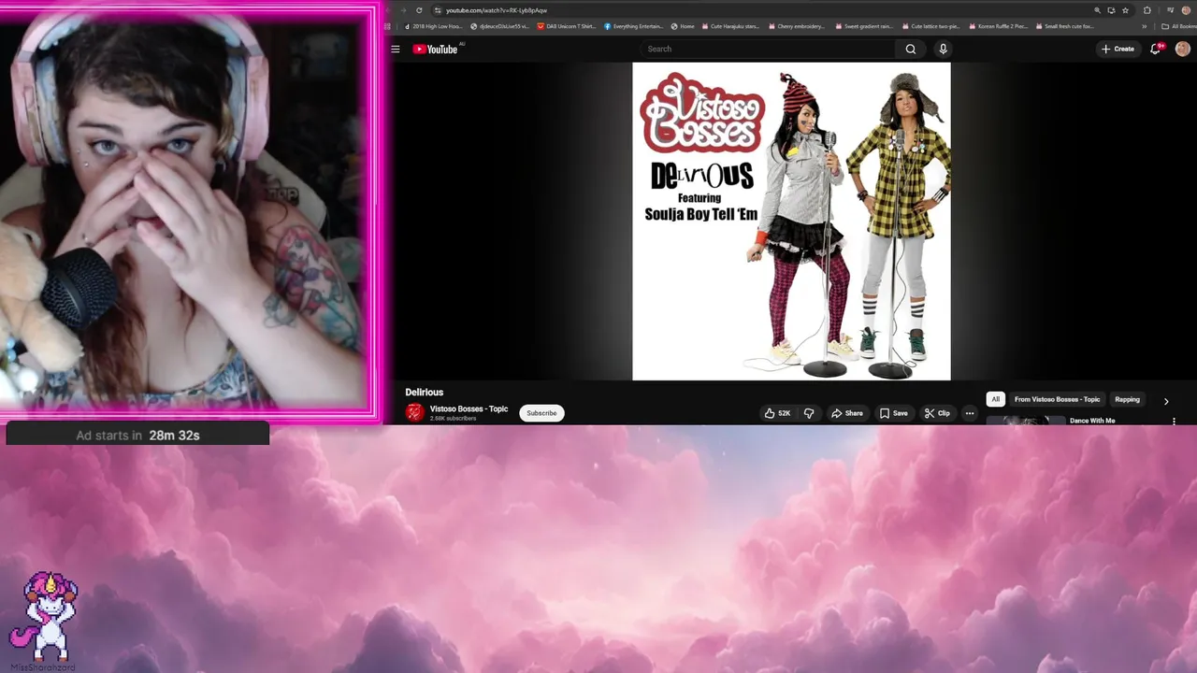1197x673 pixels.
Task: Click the magnifier search button
Action: click(x=911, y=49)
